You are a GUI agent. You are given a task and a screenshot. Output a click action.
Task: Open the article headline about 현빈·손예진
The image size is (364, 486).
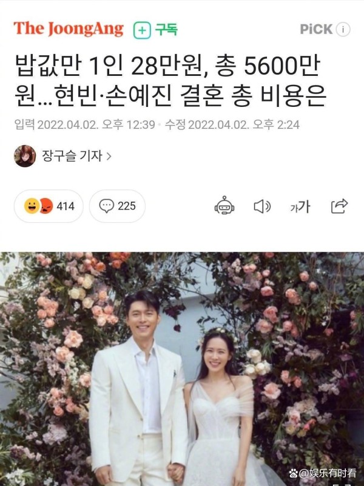170,80
